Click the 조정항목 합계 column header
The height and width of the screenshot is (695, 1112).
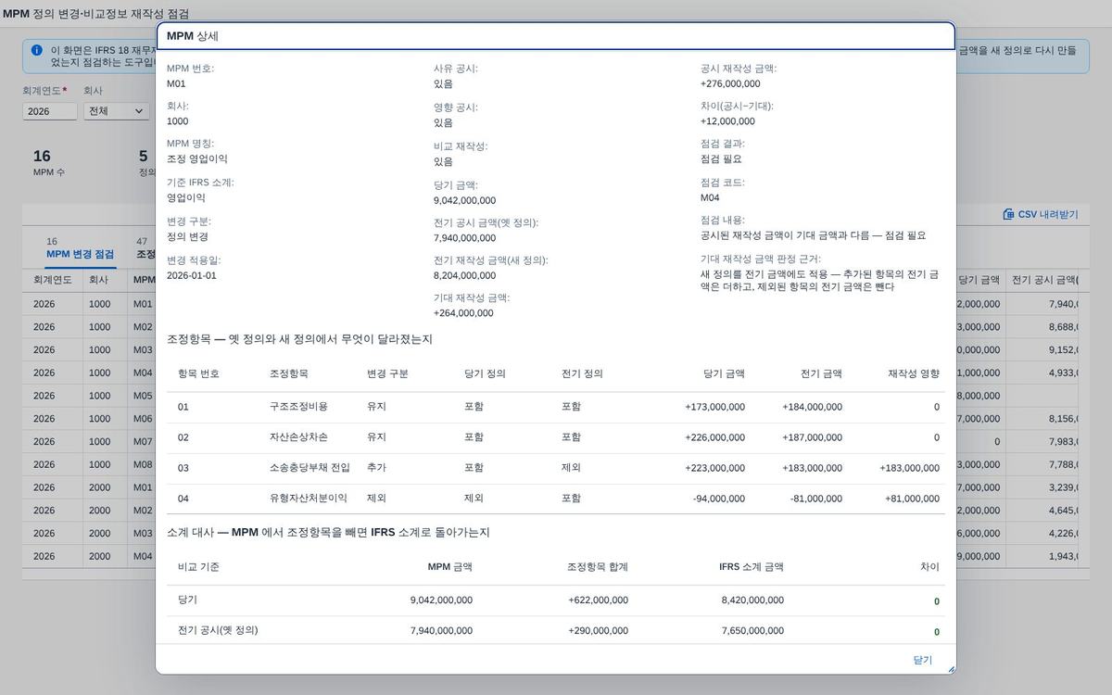[x=597, y=567]
